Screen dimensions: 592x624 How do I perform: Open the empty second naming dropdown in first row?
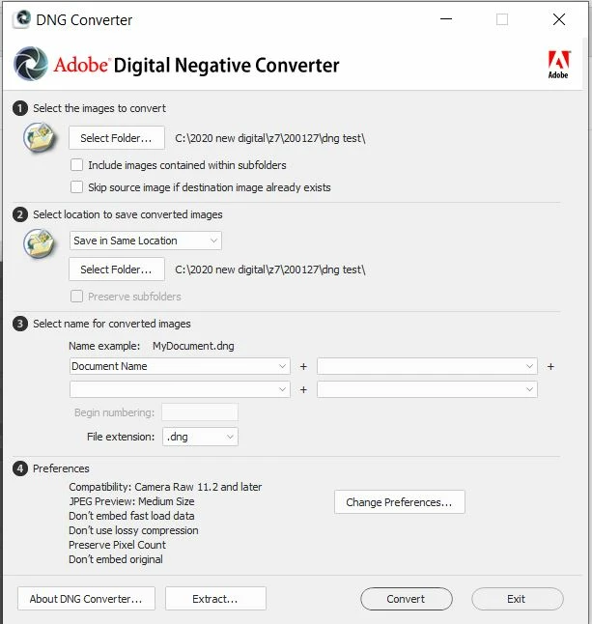coord(427,366)
